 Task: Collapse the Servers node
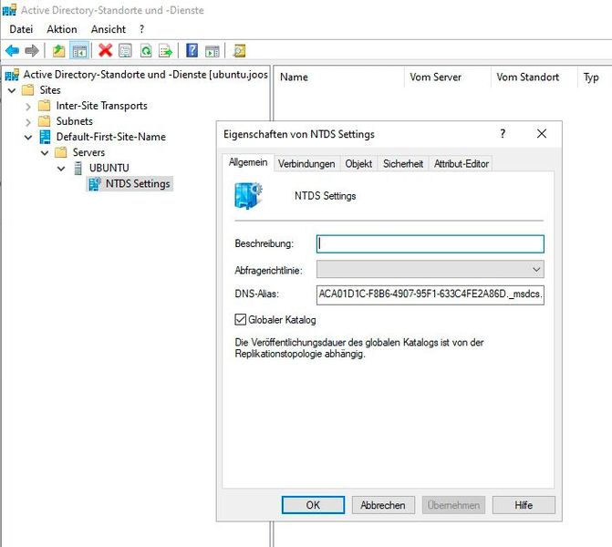(x=45, y=153)
